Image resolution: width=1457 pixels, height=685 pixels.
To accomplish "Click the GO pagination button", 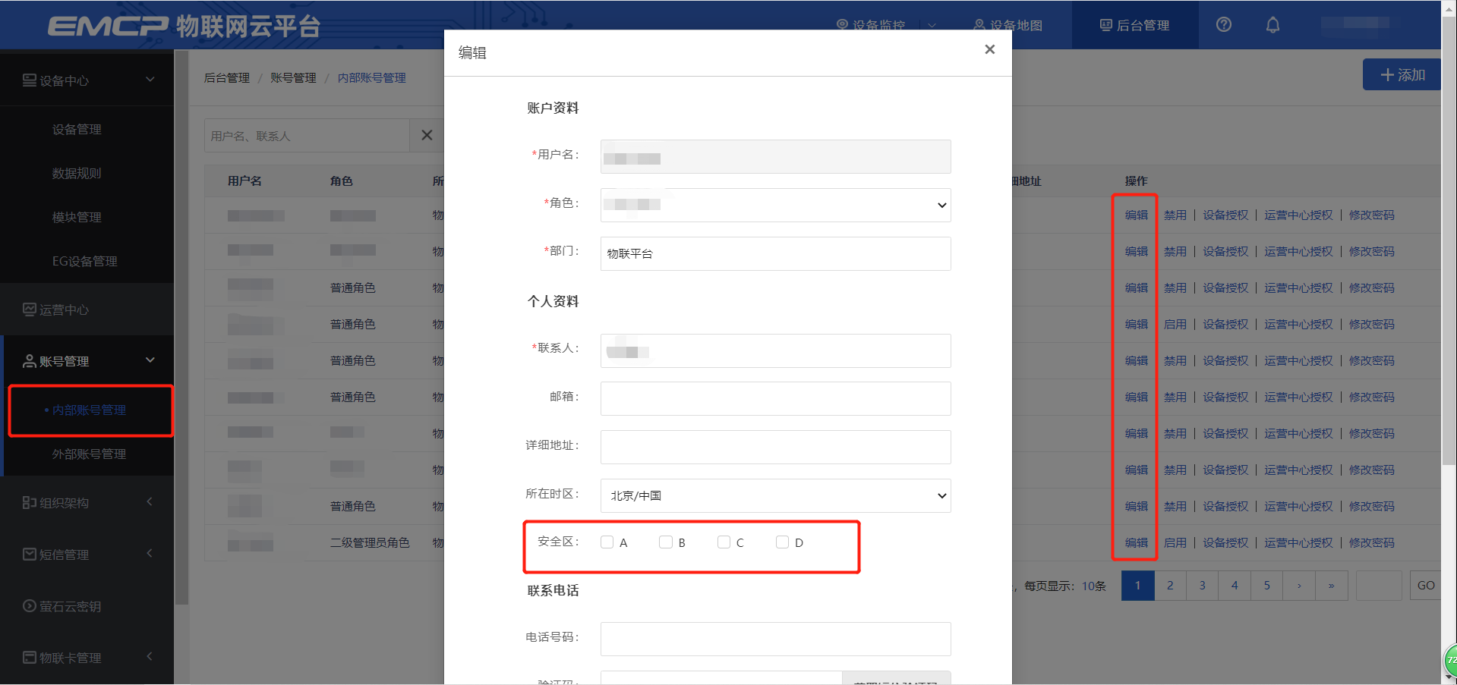I will click(x=1425, y=585).
